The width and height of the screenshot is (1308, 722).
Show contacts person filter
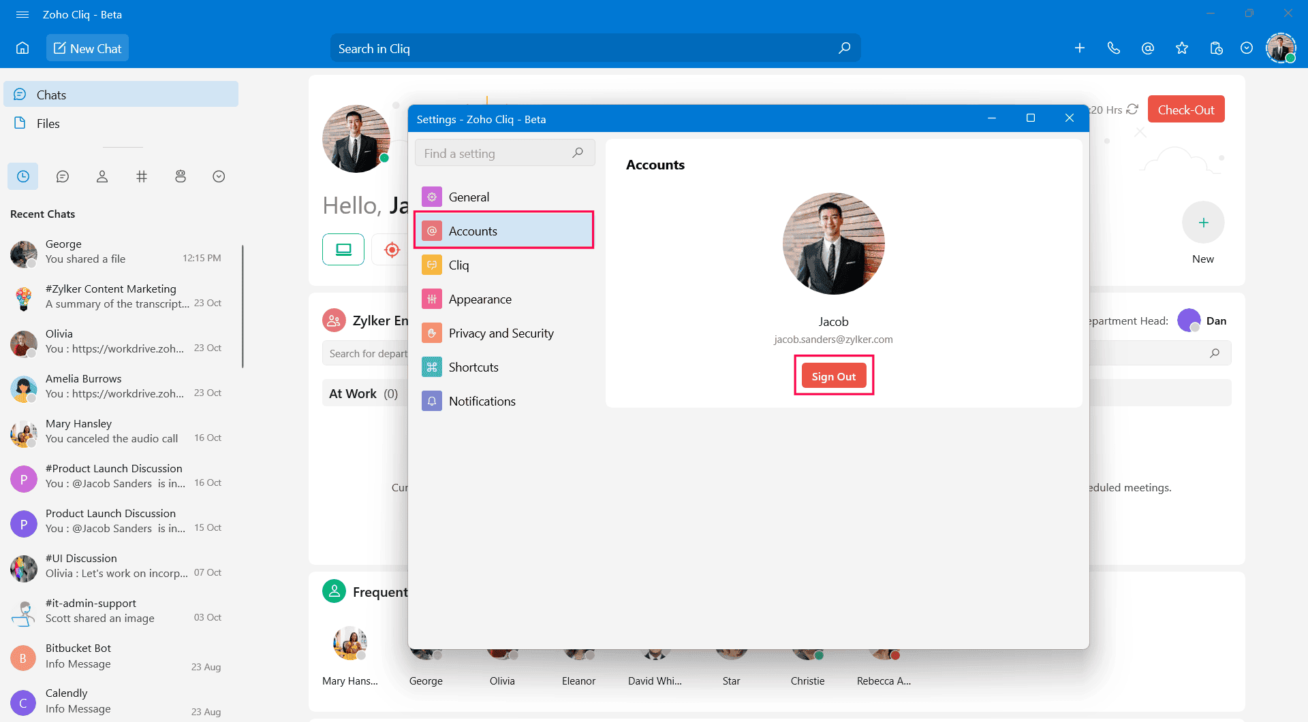(x=102, y=176)
